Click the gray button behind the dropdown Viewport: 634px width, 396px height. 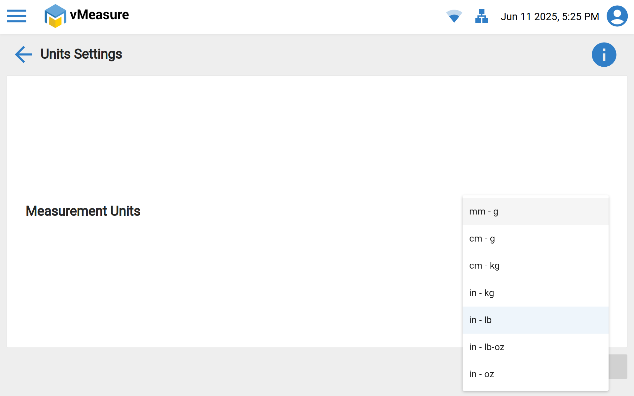[618, 367]
